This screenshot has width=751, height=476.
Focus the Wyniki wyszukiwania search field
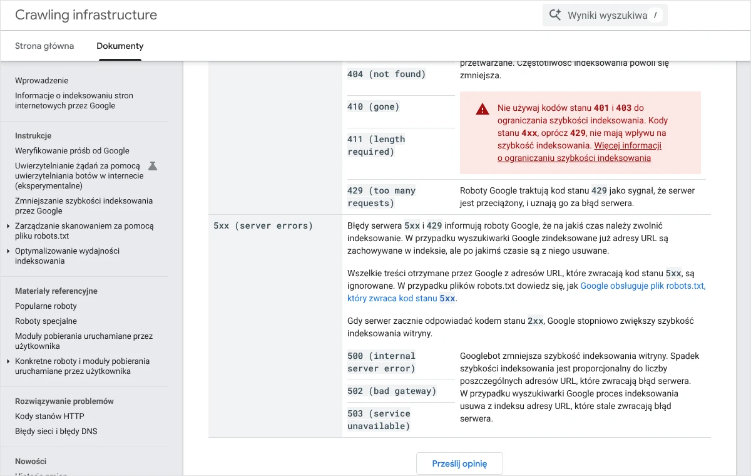click(x=605, y=15)
